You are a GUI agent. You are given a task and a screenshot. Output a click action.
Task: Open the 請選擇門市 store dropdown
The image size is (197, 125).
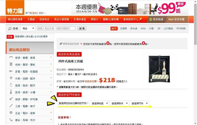[139, 103]
